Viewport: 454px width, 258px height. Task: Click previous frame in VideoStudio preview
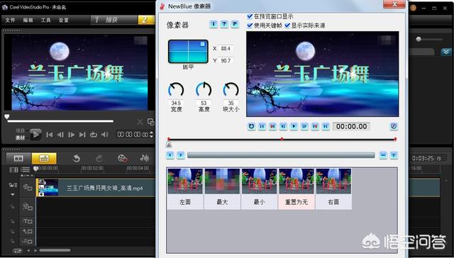click(x=60, y=135)
